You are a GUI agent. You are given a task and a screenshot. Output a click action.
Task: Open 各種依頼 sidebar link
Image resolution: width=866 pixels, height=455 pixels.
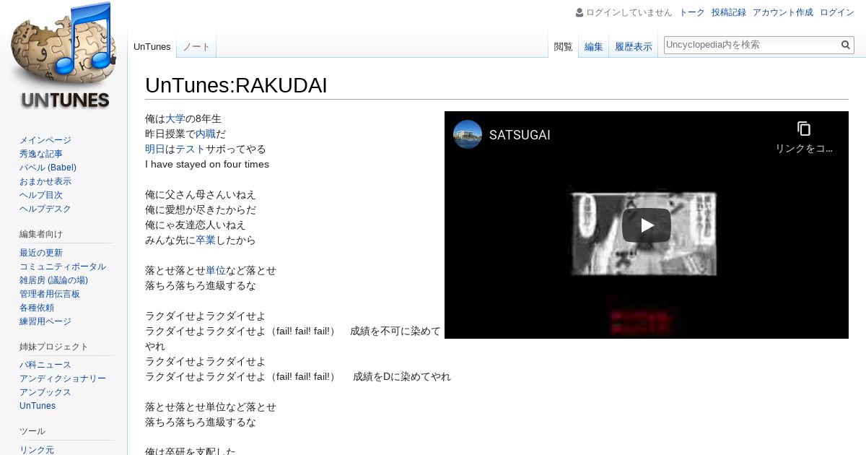click(x=37, y=308)
